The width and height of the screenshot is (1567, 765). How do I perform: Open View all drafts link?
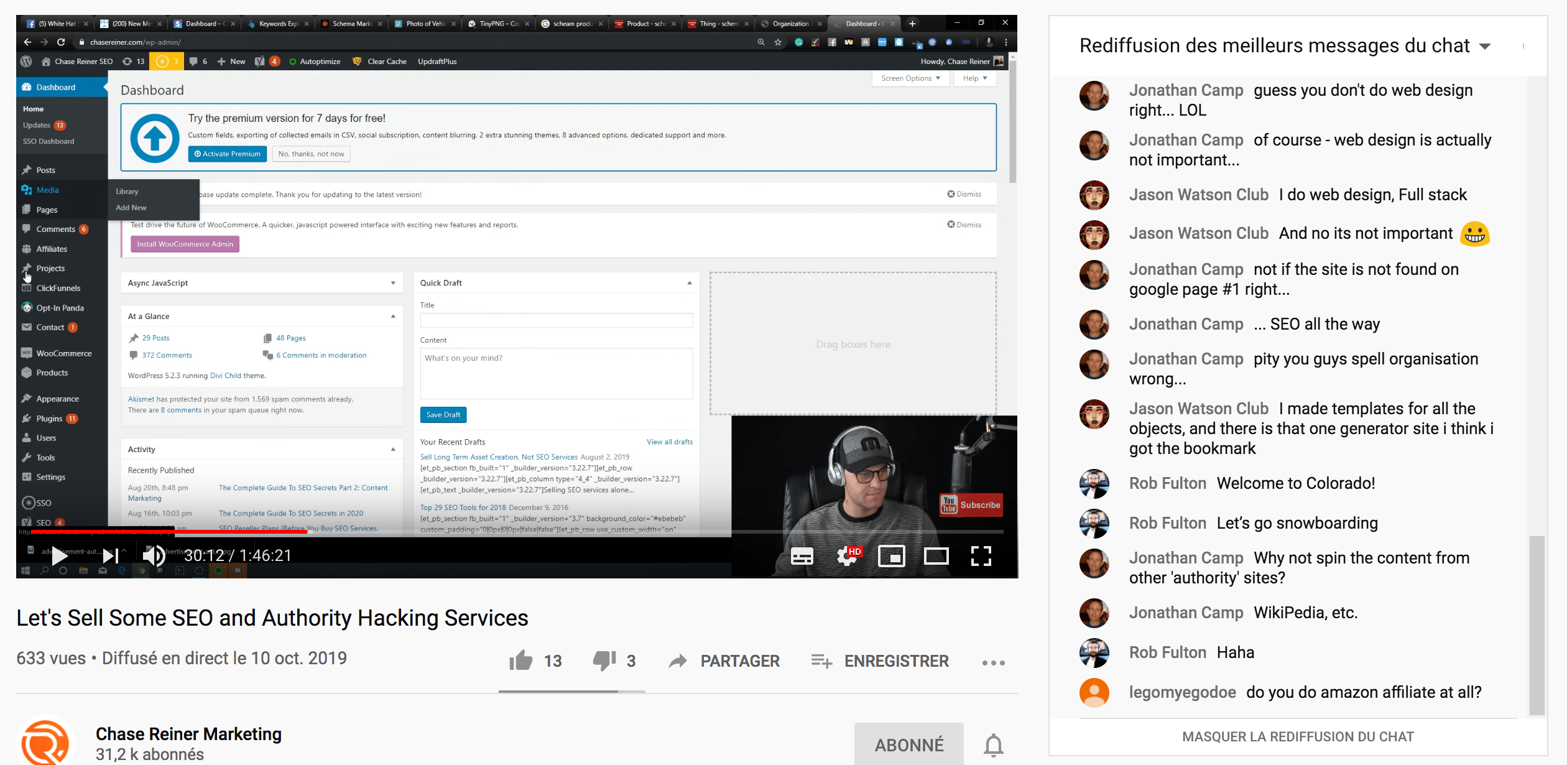(670, 442)
